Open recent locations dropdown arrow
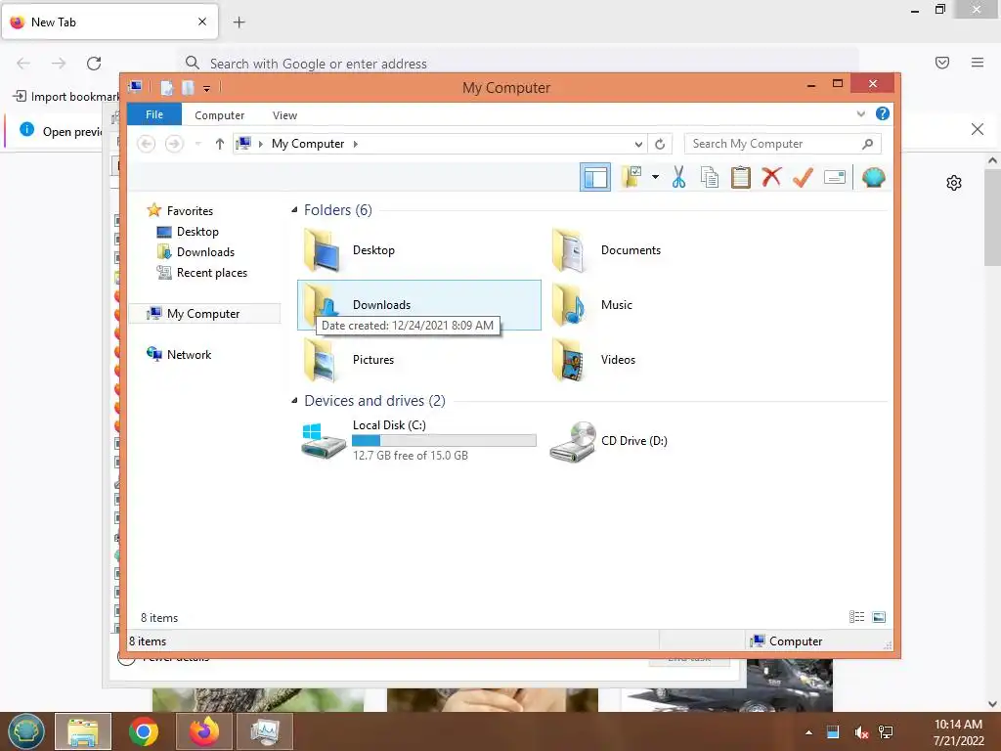1001x751 pixels. click(x=197, y=144)
